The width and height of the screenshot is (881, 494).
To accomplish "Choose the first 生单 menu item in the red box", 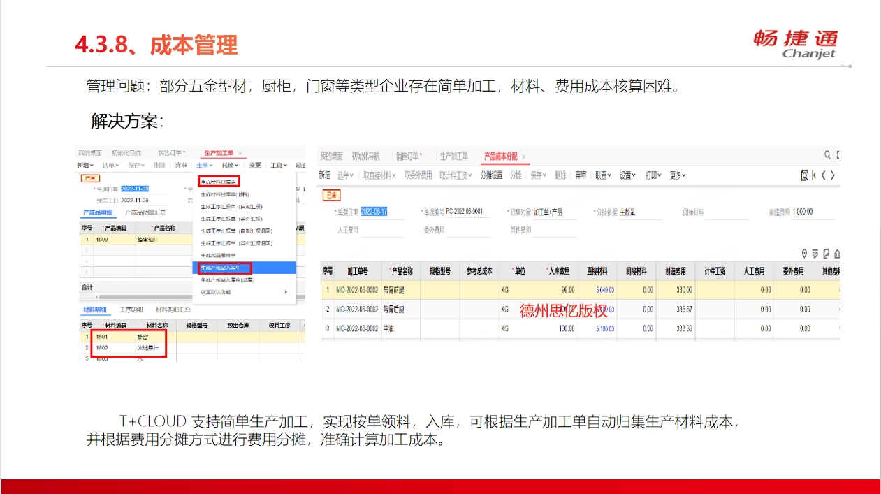I will 219,182.
